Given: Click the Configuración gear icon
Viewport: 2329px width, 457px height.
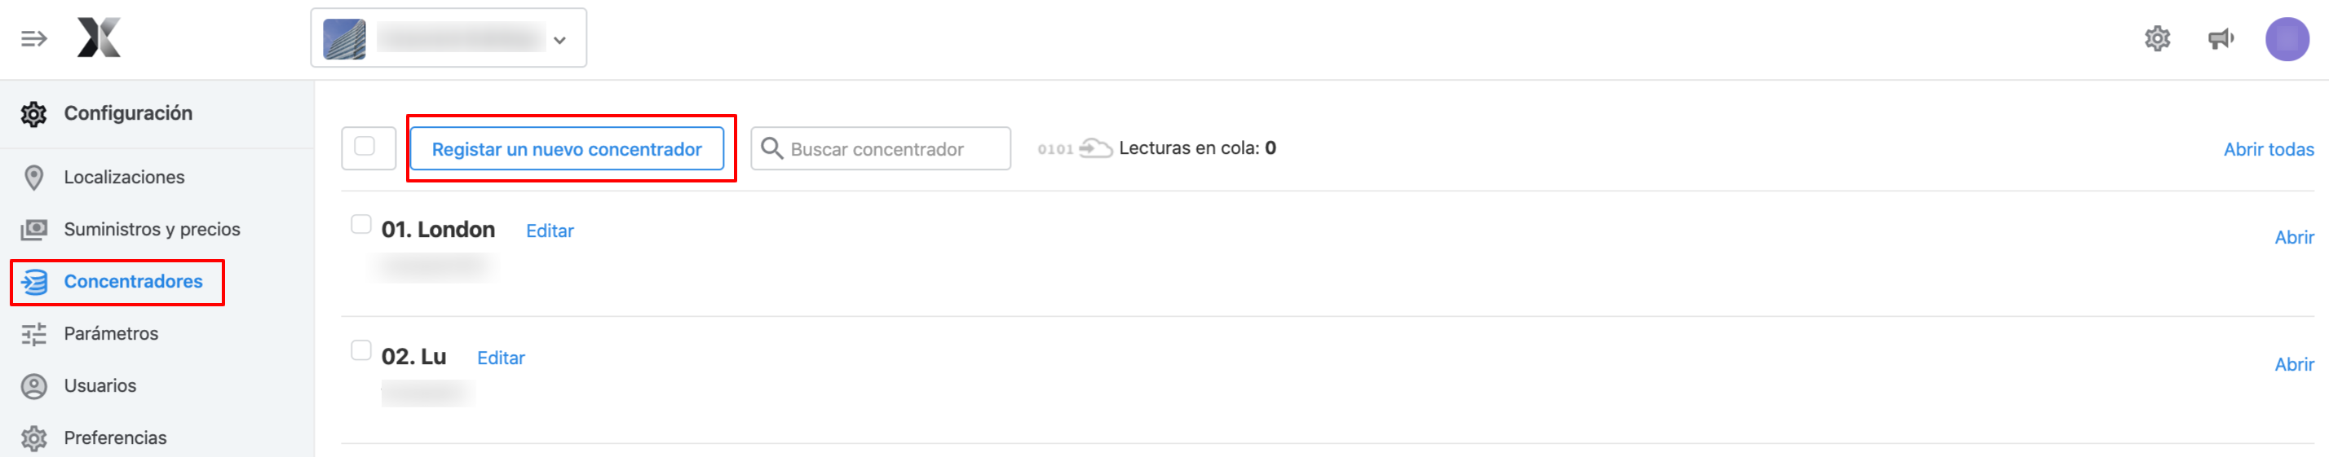Looking at the screenshot, I should pos(33,114).
